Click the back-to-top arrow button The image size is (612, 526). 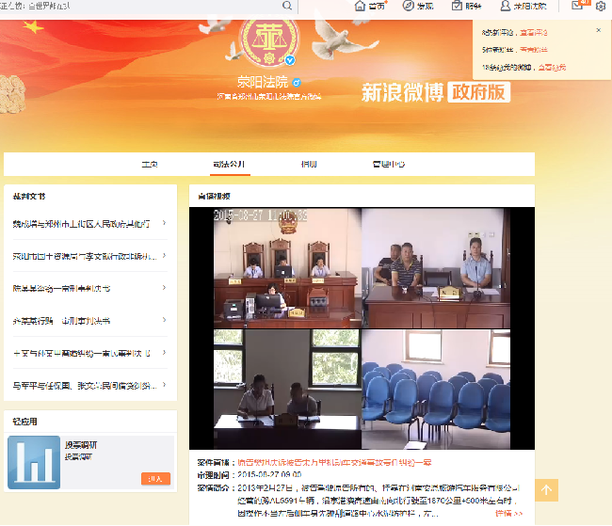[x=546, y=490]
